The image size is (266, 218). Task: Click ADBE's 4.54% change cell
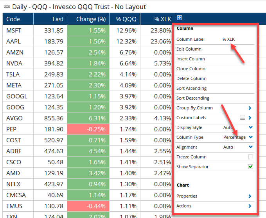[88, 151]
